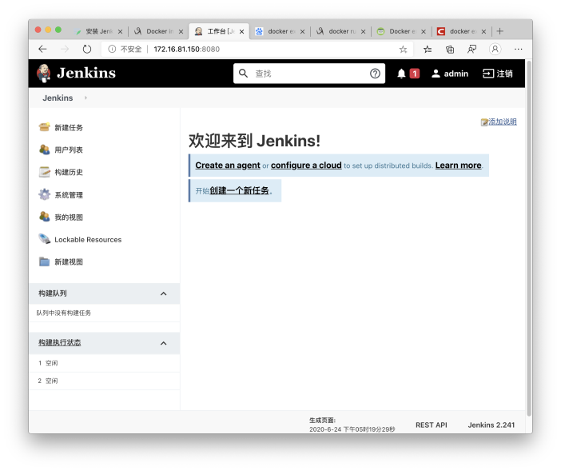The image size is (561, 471).
Task: Select the 工作台 browser tab
Action: [219, 31]
